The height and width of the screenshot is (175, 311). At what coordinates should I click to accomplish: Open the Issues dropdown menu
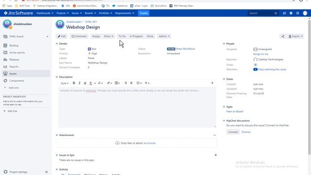pos(77,13)
